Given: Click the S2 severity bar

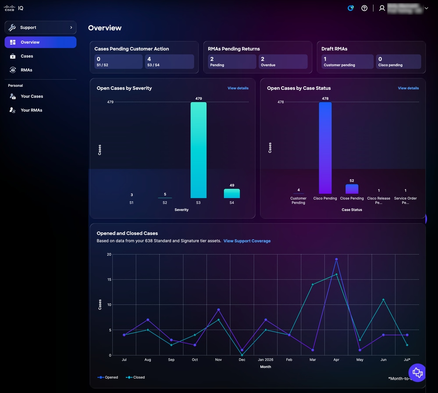Looking at the screenshot, I should click(x=165, y=198).
